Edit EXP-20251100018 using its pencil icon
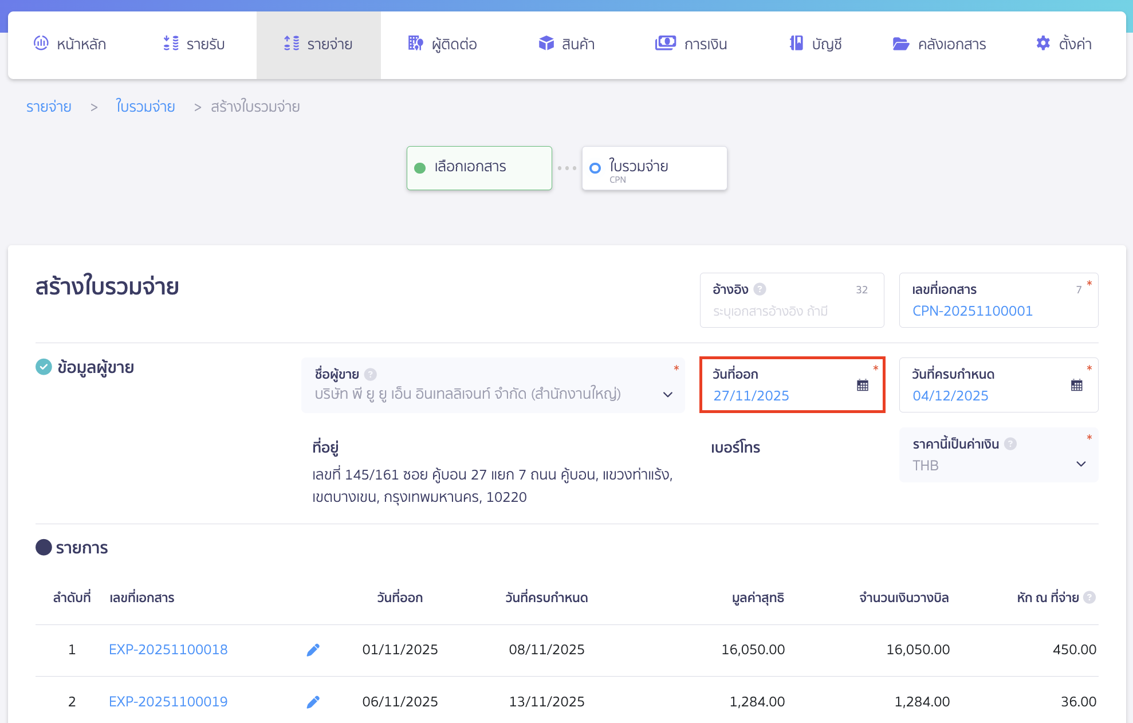 pyautogui.click(x=313, y=649)
